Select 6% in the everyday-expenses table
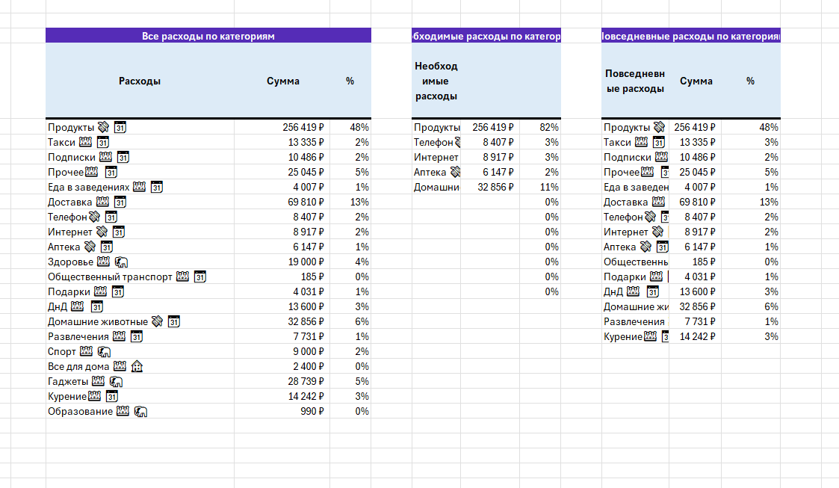 pos(749,306)
